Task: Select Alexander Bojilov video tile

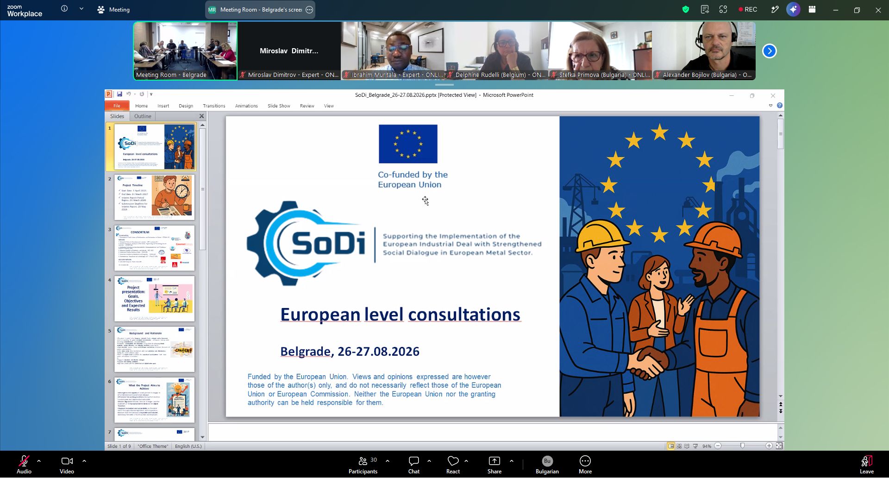Action: coord(704,51)
